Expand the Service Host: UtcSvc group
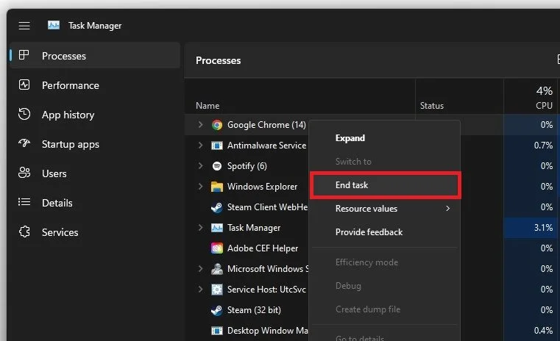The width and height of the screenshot is (560, 341). point(200,289)
